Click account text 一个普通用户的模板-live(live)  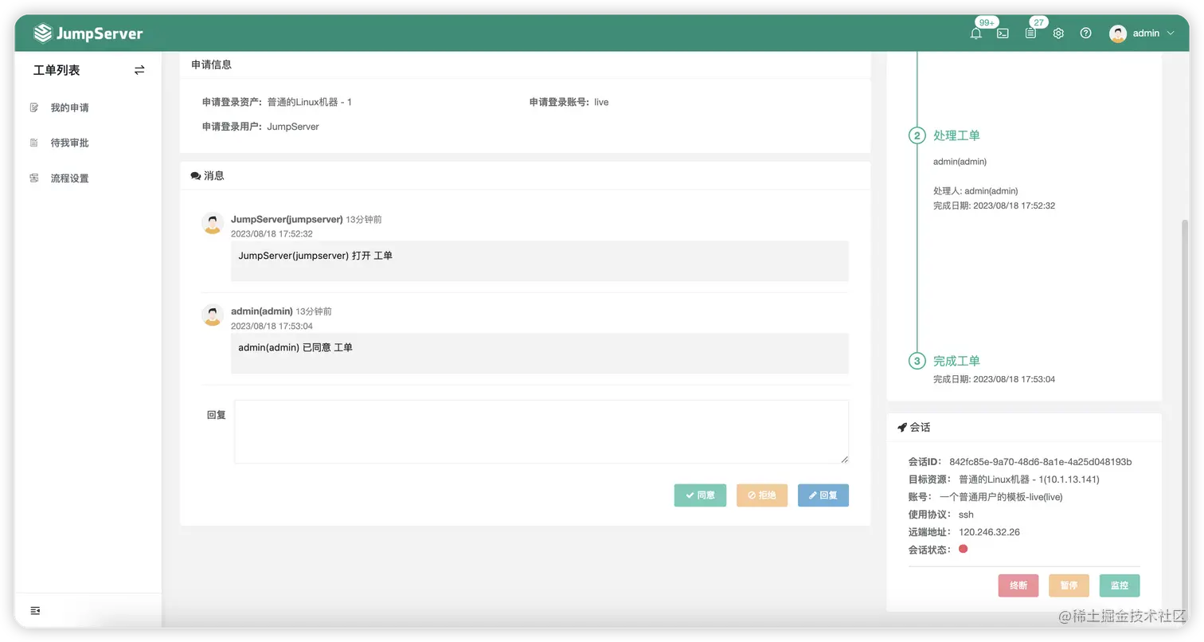(x=1001, y=497)
